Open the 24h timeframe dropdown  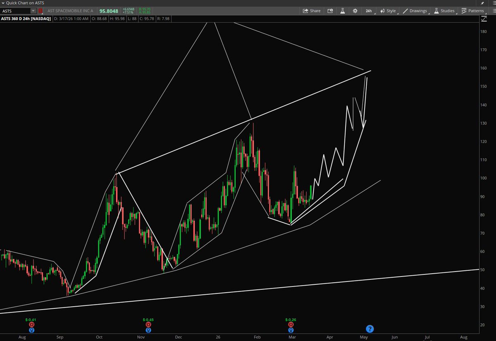click(370, 11)
